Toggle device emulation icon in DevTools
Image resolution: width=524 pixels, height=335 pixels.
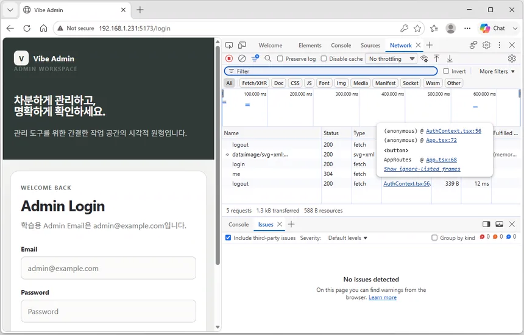(x=242, y=46)
